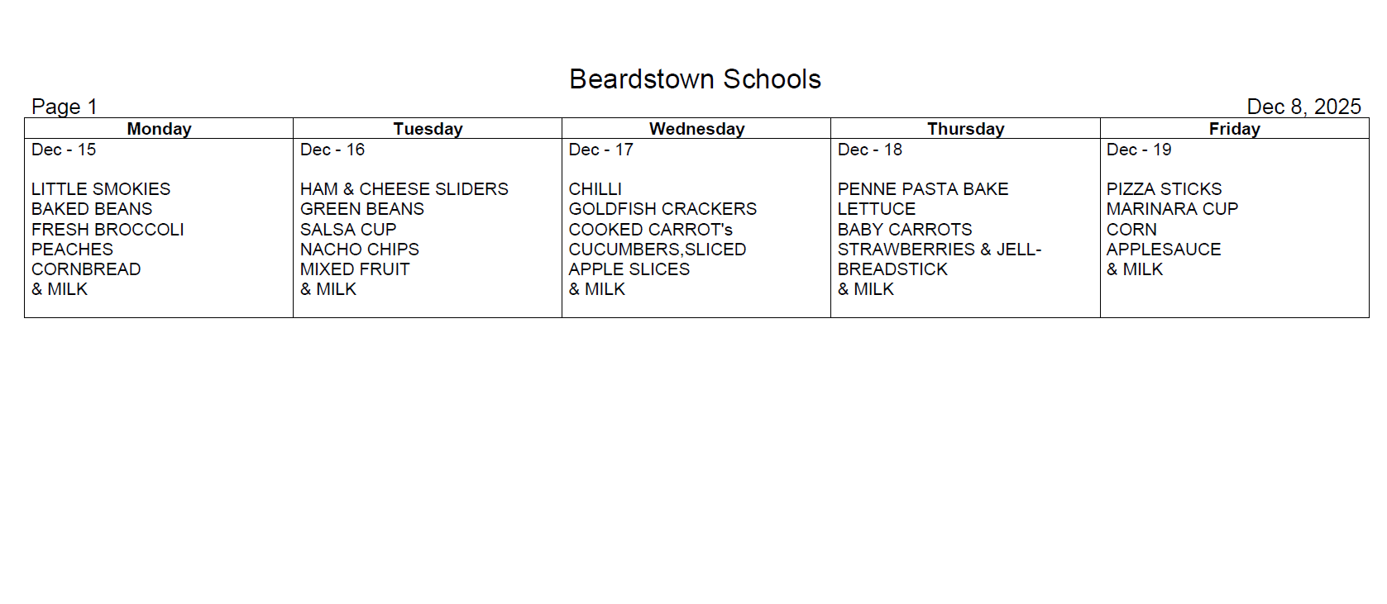
Task: Select the Tuesday column header
Action: tap(428, 129)
